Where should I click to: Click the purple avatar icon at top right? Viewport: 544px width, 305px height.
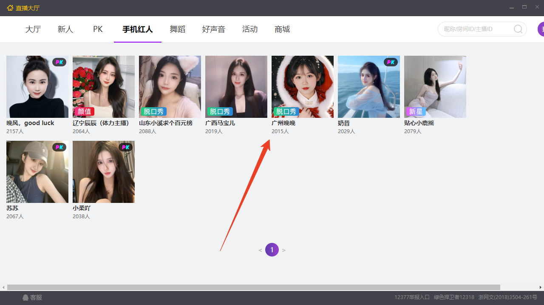click(x=541, y=29)
